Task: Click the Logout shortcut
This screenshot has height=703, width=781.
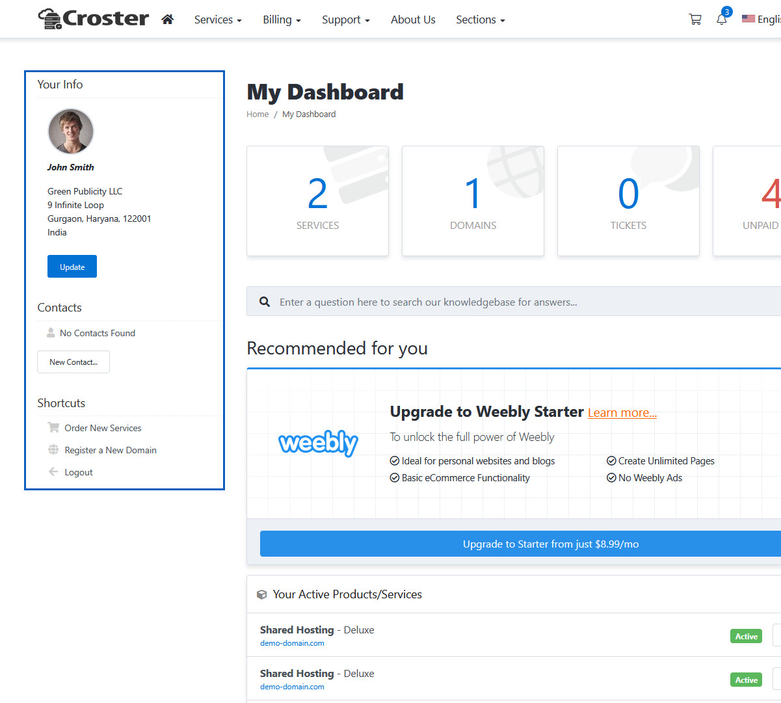Action: (79, 472)
